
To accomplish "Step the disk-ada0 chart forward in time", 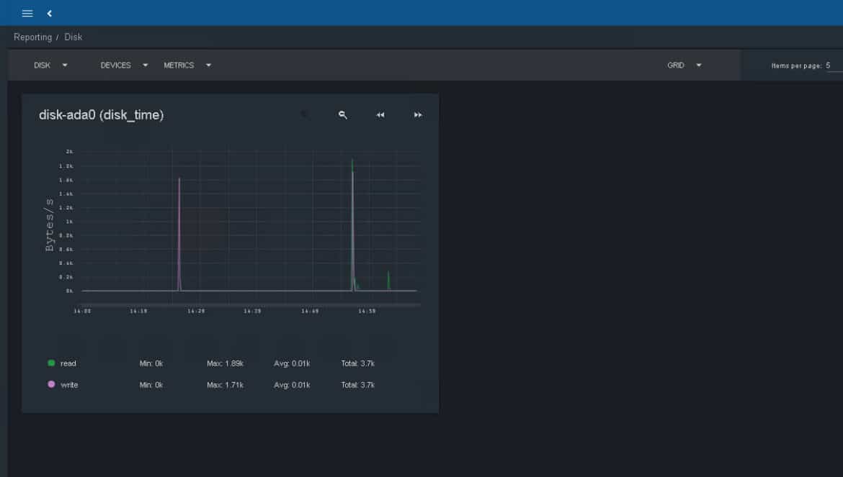I will tap(418, 115).
